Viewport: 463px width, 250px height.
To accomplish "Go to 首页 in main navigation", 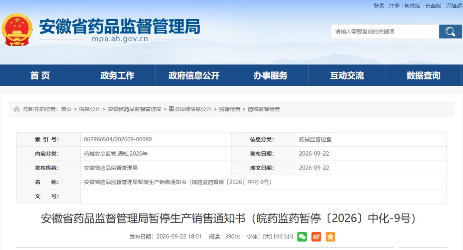I will click(x=40, y=76).
